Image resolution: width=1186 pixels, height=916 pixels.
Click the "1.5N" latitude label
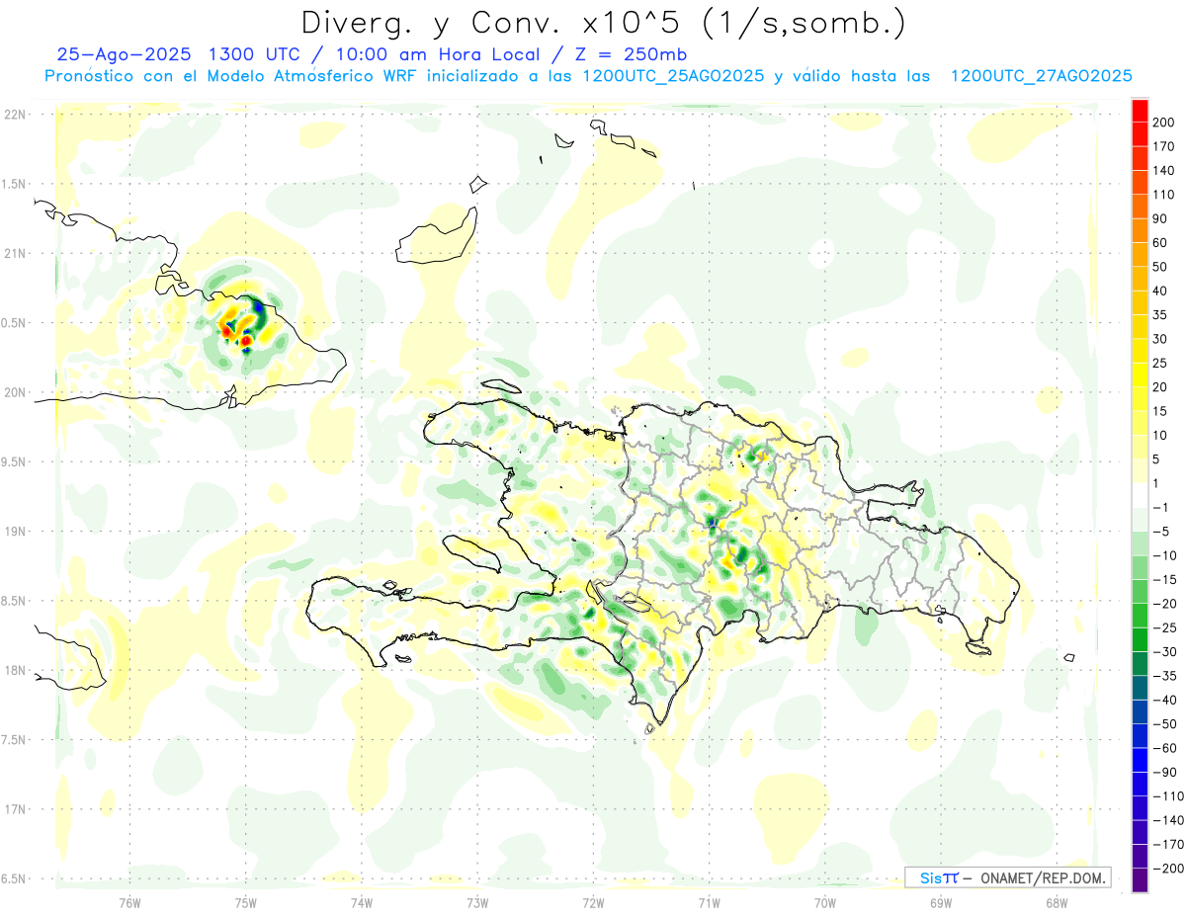click(x=15, y=184)
